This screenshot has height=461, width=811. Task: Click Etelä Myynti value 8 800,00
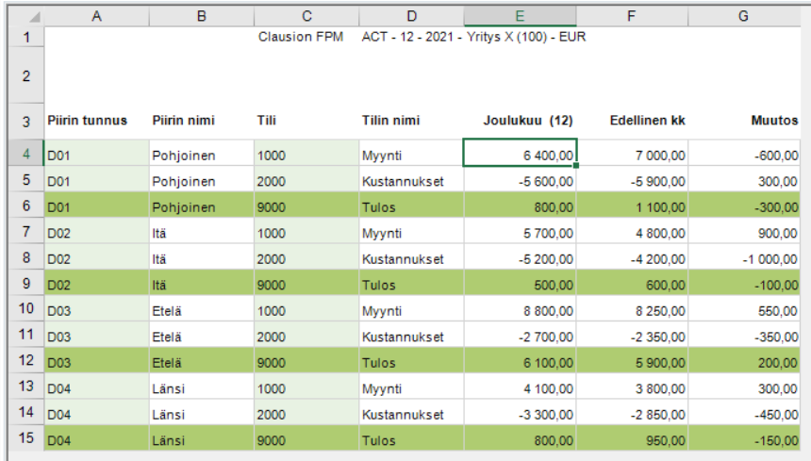pyautogui.click(x=520, y=310)
